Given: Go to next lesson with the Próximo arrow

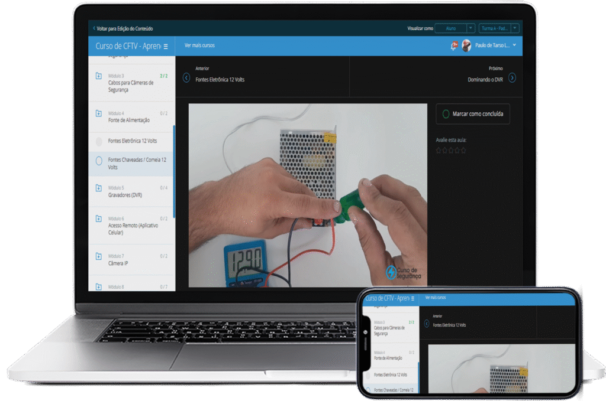Looking at the screenshot, I should click(x=512, y=78).
